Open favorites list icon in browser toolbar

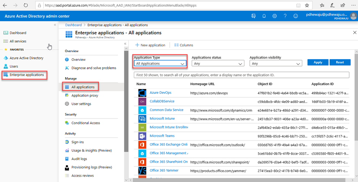click(322, 5)
